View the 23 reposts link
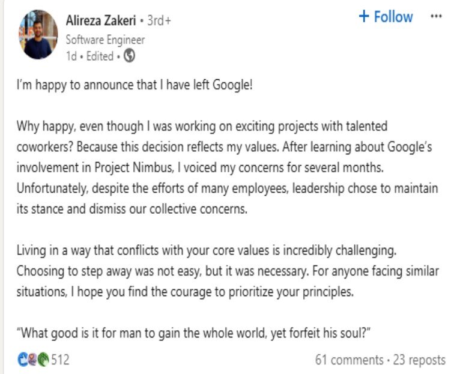 tap(420, 360)
